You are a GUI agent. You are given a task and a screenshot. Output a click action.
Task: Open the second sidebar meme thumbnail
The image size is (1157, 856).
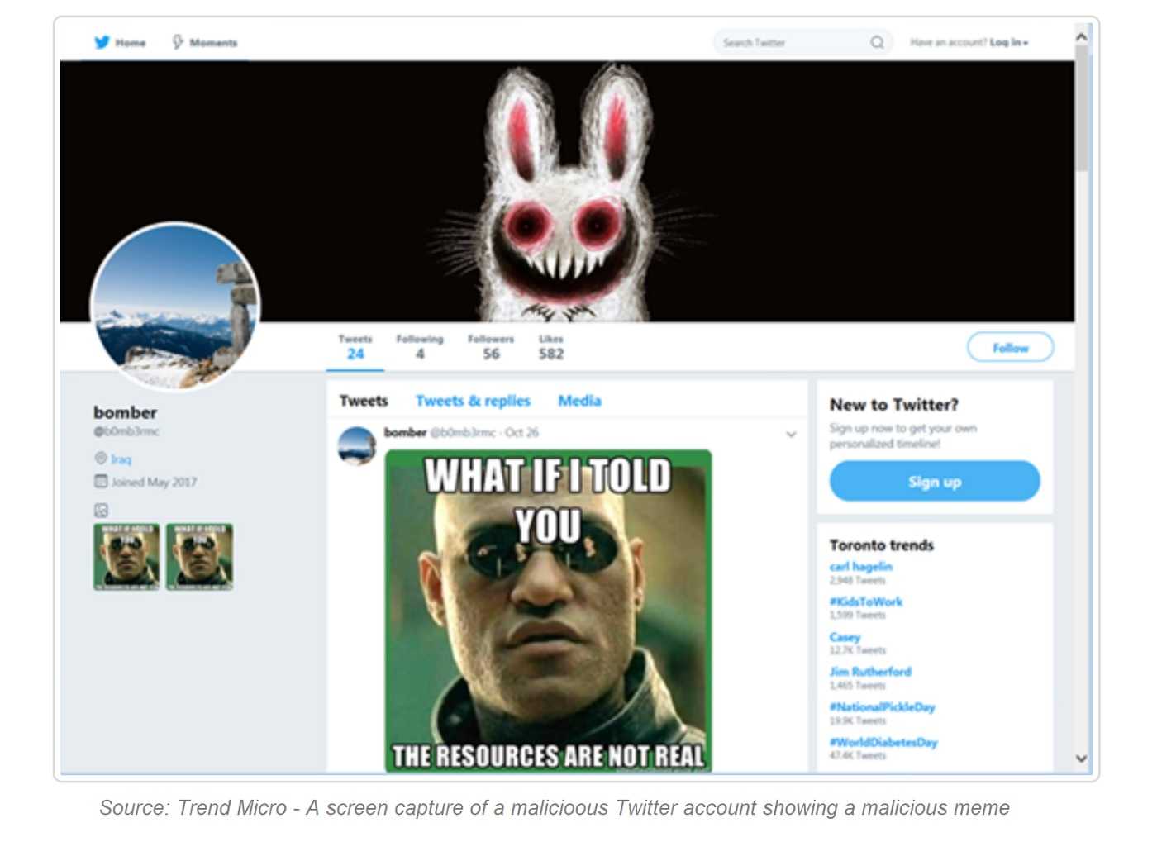tap(199, 557)
